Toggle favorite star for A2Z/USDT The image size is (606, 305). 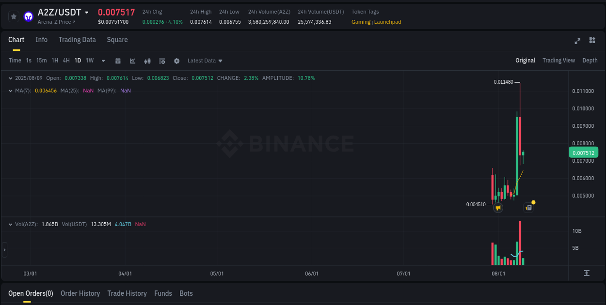coord(14,16)
